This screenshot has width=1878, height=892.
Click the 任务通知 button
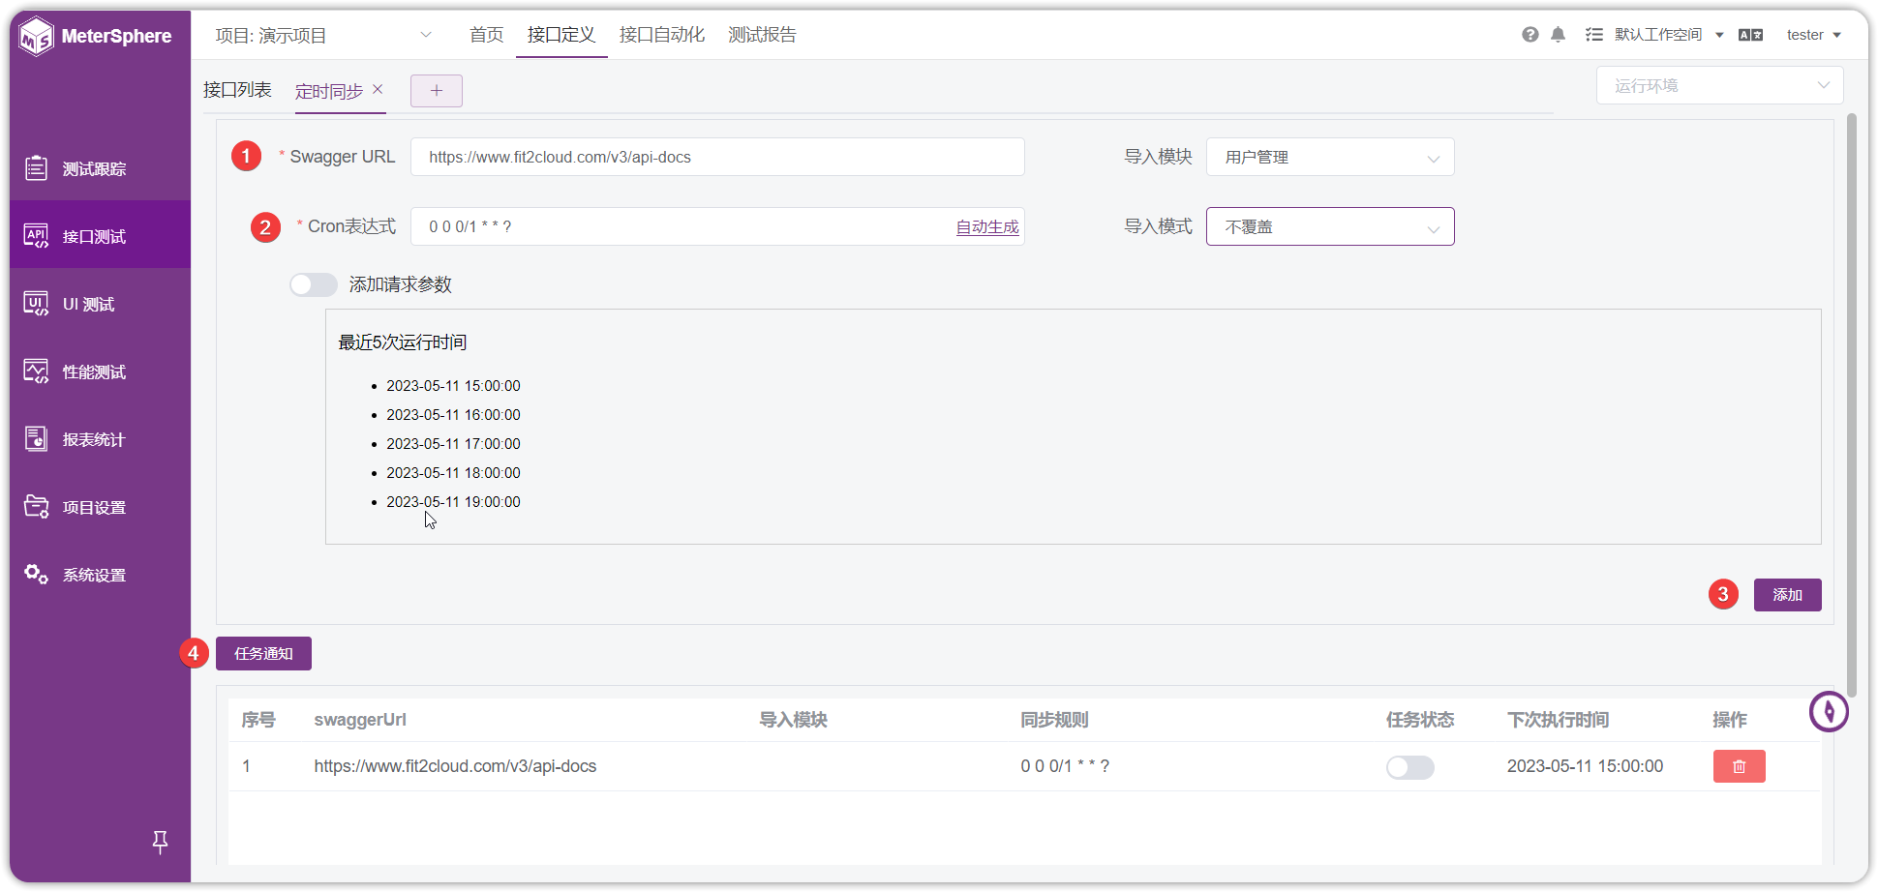click(x=263, y=654)
